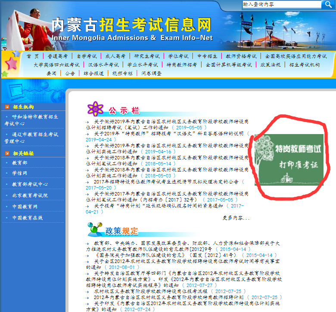Click 更多内容 under the notice list
The height and width of the screenshot is (312, 336).
click(236, 218)
